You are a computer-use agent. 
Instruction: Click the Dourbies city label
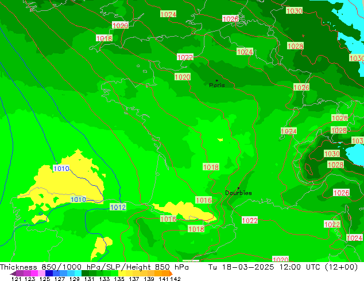pos(238,193)
